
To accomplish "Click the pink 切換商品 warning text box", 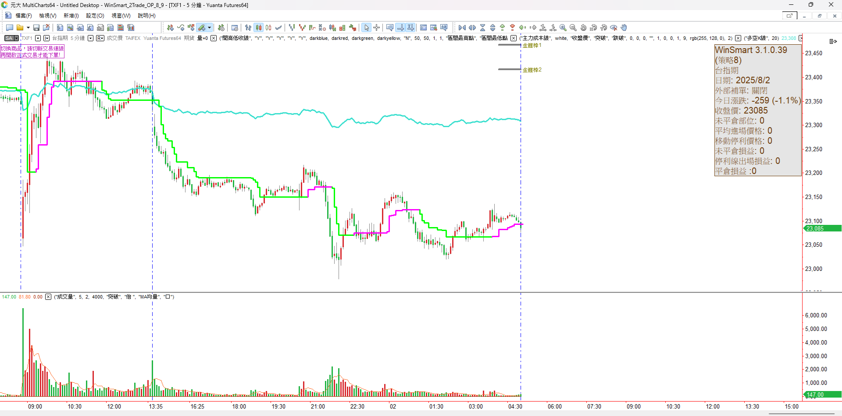I will pos(32,52).
